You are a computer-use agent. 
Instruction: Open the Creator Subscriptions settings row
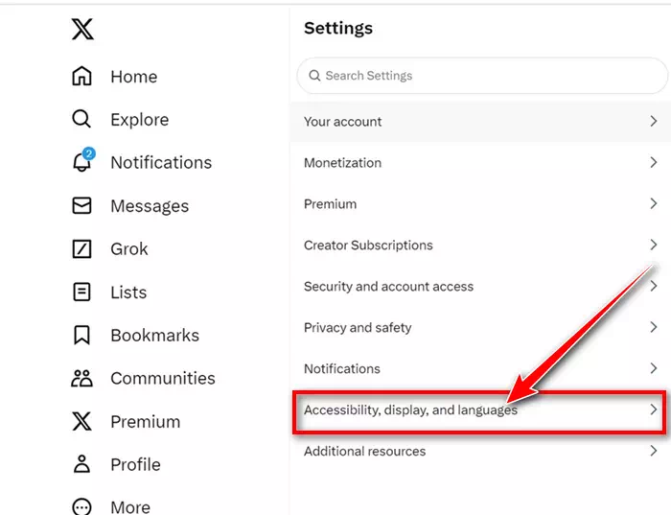480,246
